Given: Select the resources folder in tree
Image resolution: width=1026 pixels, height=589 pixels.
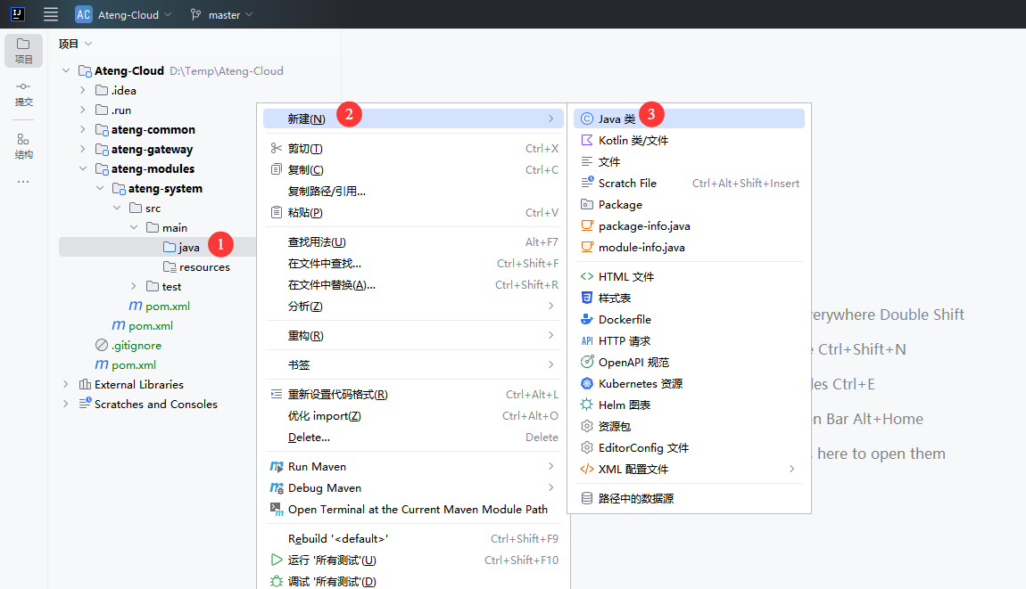Looking at the screenshot, I should [x=203, y=266].
